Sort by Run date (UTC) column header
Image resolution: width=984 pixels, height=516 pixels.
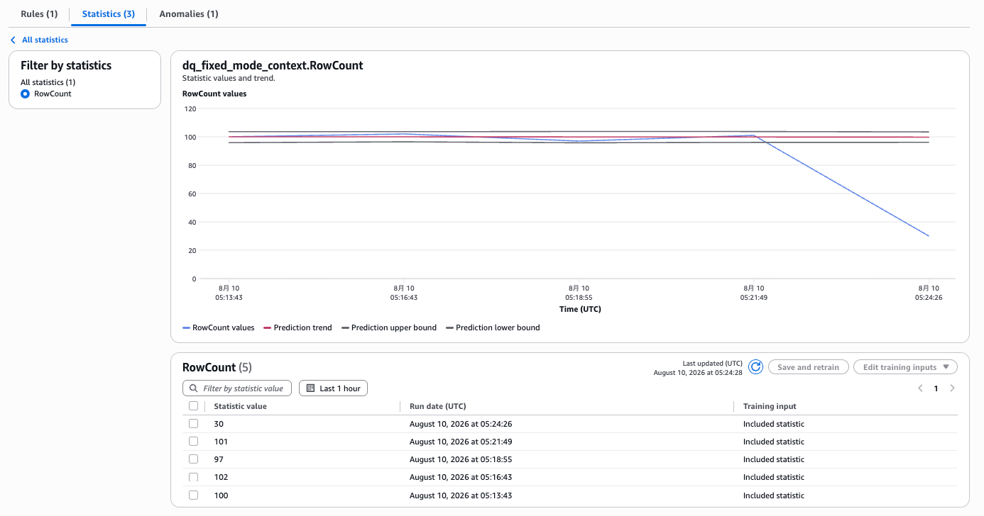tap(438, 406)
